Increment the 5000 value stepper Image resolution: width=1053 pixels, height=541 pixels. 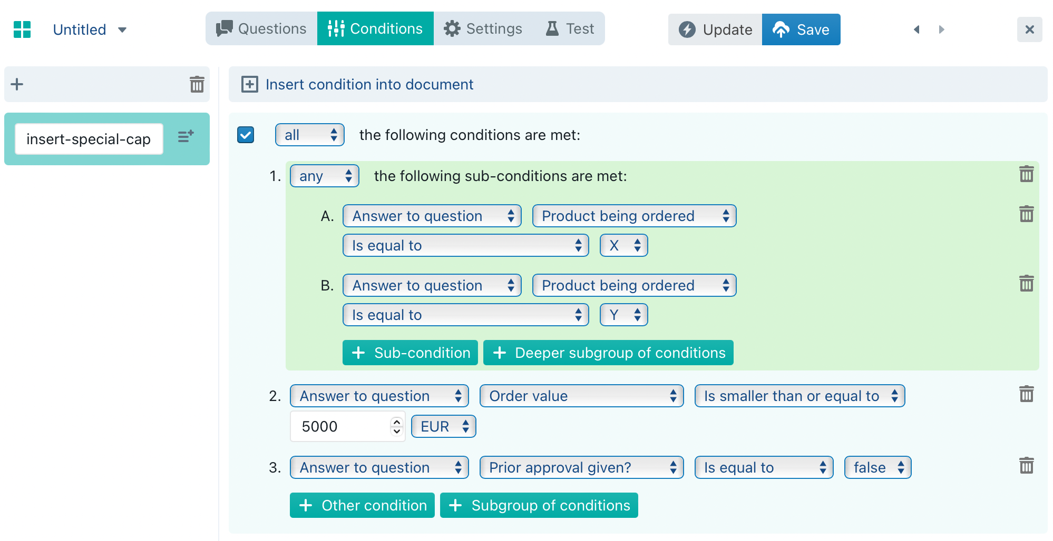coord(397,422)
